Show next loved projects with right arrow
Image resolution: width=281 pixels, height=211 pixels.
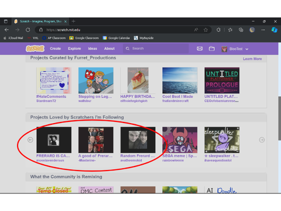[262, 140]
